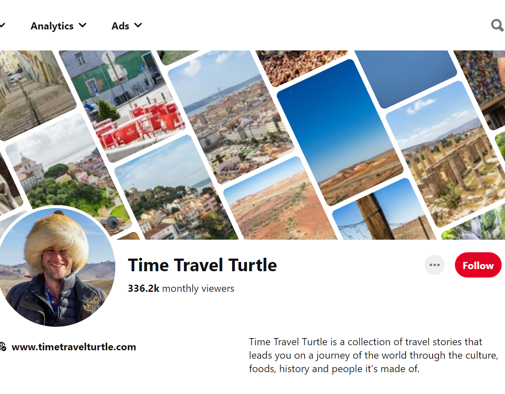Click the search magnifier icon
The width and height of the screenshot is (505, 394).
point(497,26)
